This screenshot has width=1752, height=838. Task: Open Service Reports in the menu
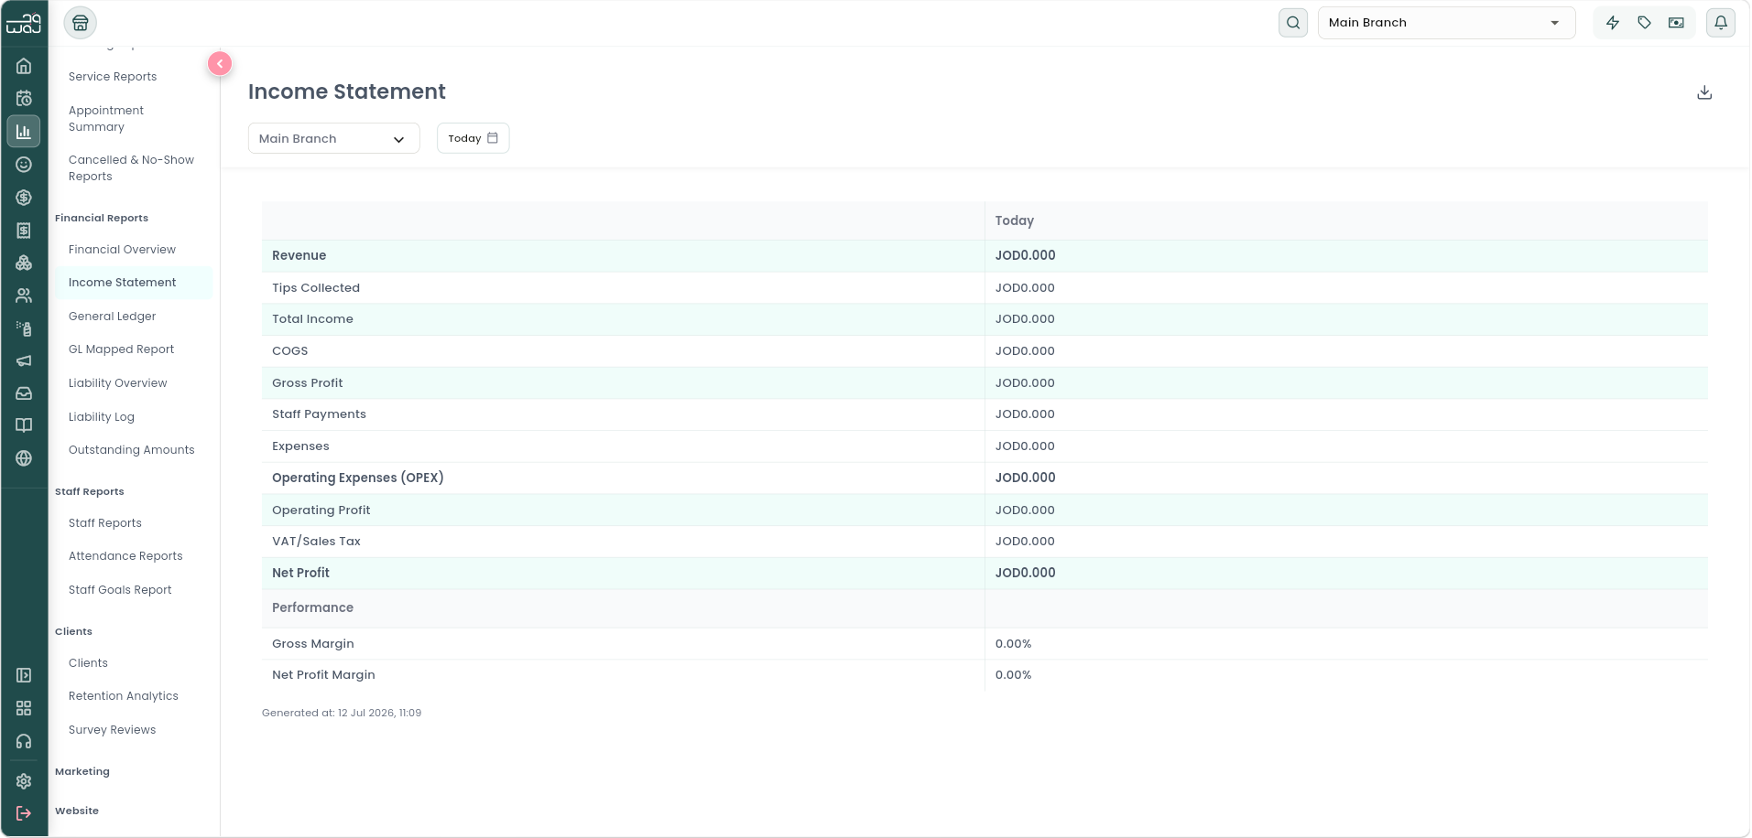click(x=113, y=77)
